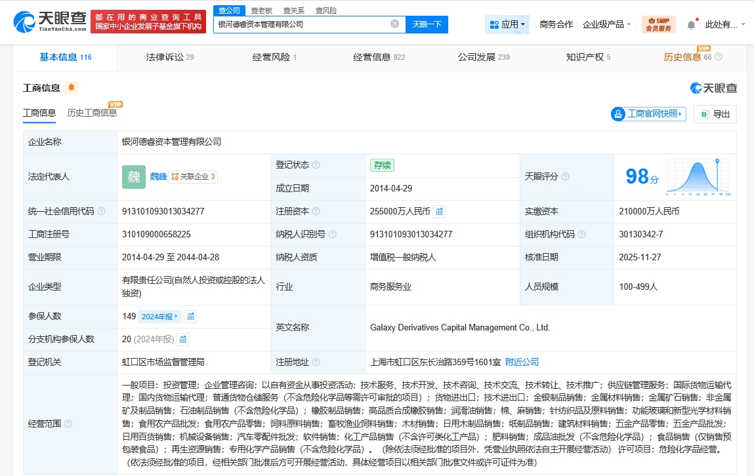This screenshot has width=754, height=476.
Task: Open the user account dropdown 此处有…
Action: (x=724, y=24)
